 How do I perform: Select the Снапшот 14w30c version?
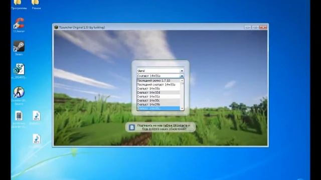coord(158,100)
